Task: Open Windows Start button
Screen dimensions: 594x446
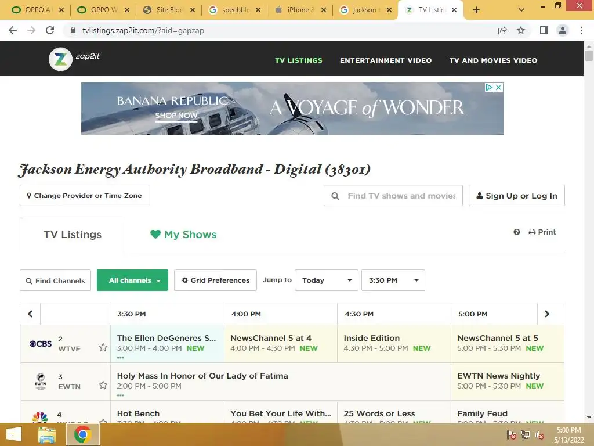Action: coord(14,434)
